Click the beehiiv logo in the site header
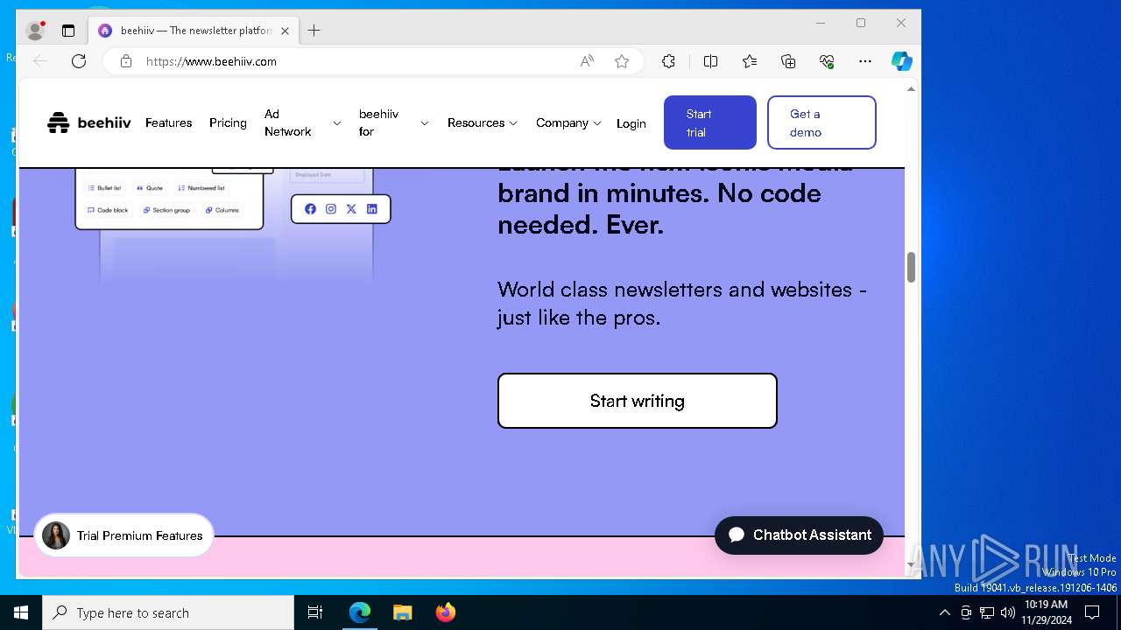 click(x=88, y=122)
